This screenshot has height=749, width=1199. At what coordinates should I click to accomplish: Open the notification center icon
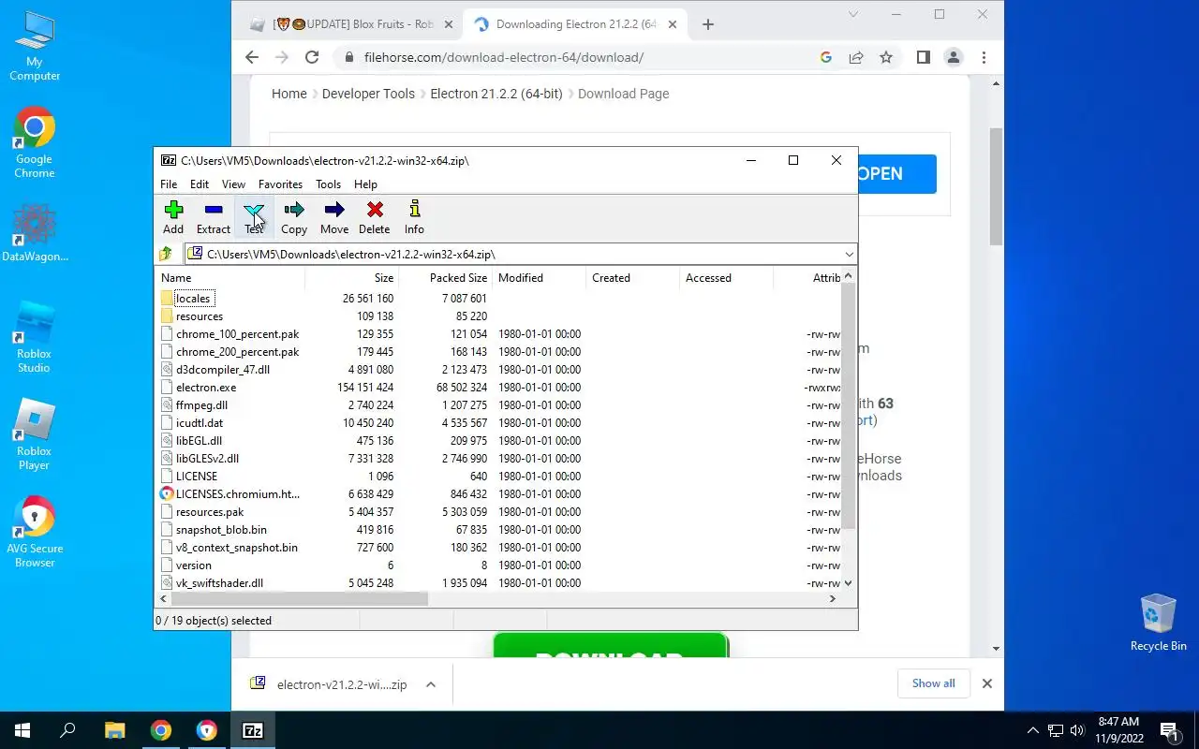coord(1170,730)
